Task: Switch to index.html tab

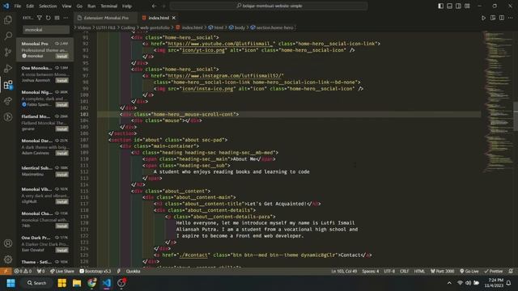Action: (x=159, y=18)
